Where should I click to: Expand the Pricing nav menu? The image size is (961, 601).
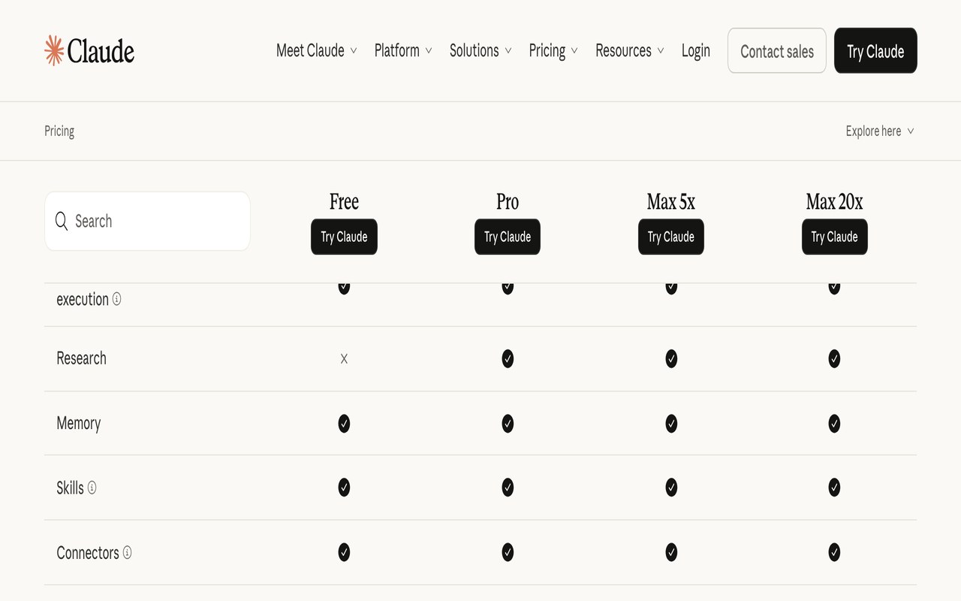[x=553, y=50]
